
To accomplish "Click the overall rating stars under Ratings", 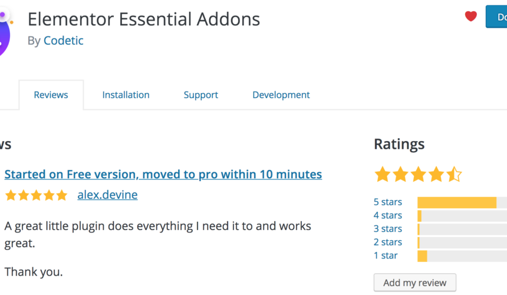I will click(x=418, y=174).
